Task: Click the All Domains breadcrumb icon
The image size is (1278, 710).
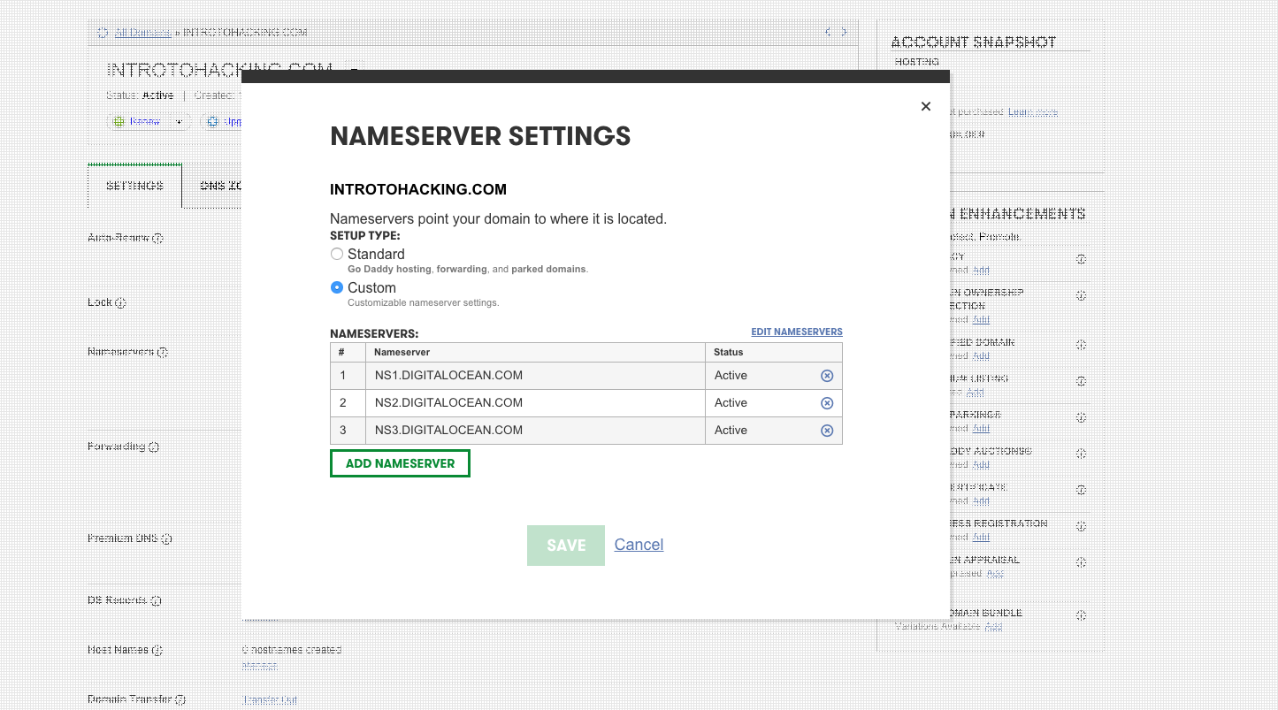Action: tap(103, 32)
